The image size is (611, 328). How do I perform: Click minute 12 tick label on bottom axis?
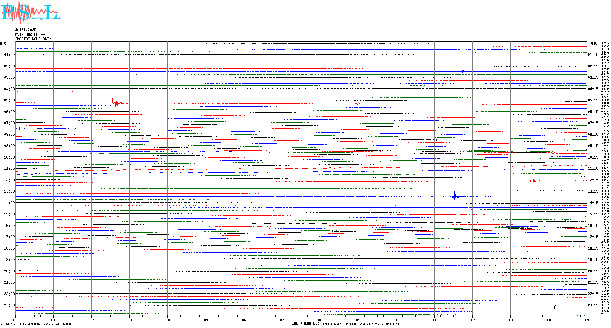click(472, 320)
